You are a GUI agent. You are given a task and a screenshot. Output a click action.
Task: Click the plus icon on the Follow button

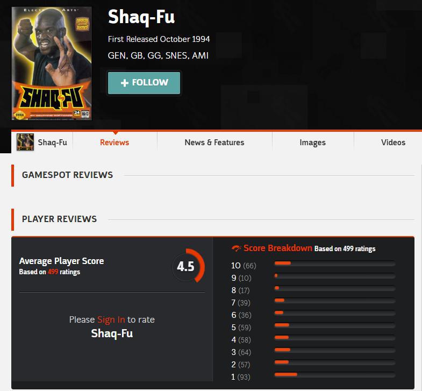pos(124,83)
